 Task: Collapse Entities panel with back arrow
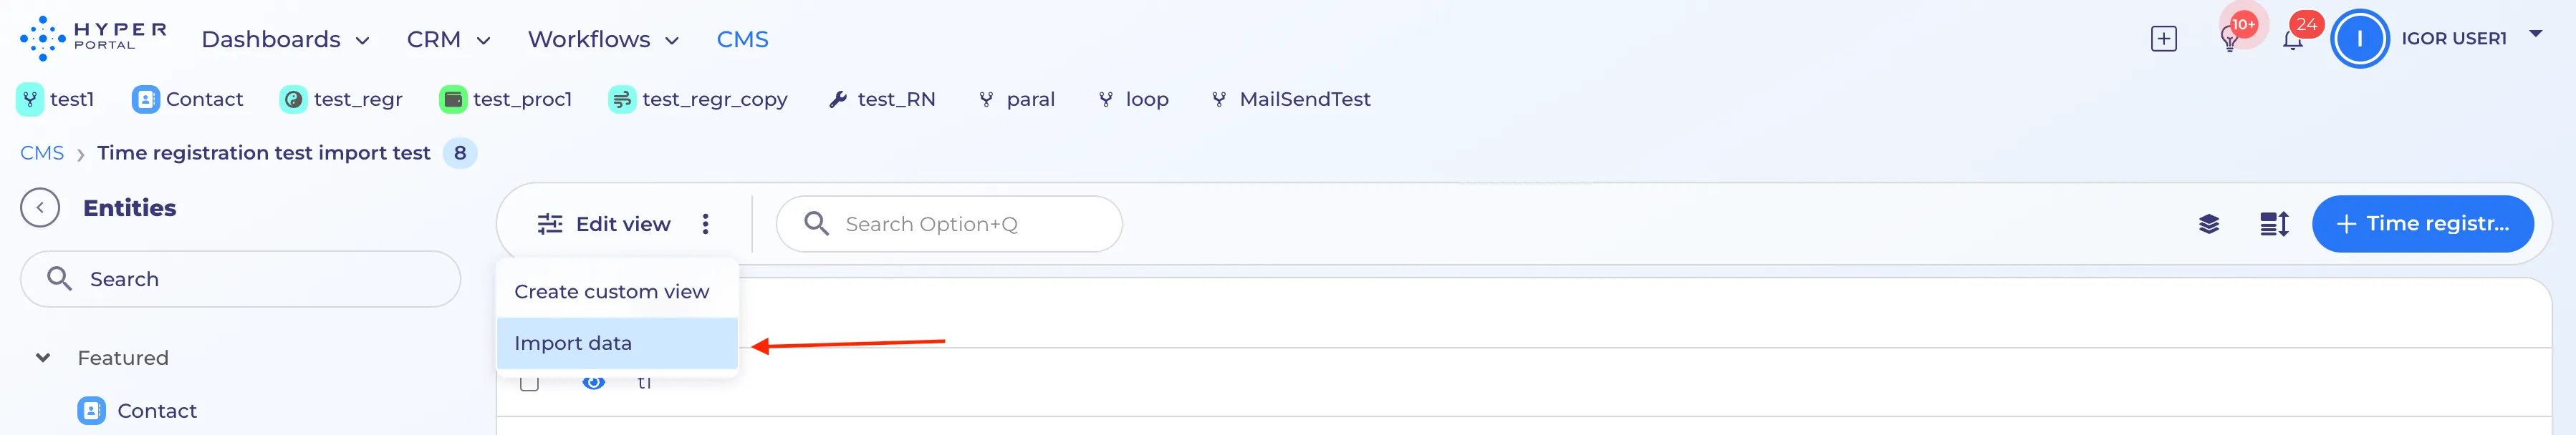pyautogui.click(x=40, y=208)
